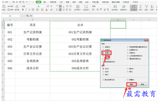This screenshot has height=102, width=158.
Task: Click the save icon in quick toolbar
Action: (14, 2)
